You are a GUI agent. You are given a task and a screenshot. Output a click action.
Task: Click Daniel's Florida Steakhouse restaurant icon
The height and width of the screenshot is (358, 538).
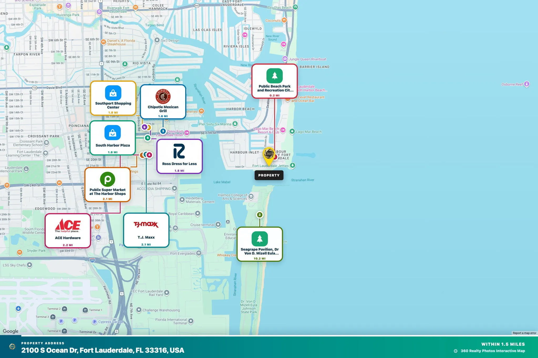pos(104,42)
